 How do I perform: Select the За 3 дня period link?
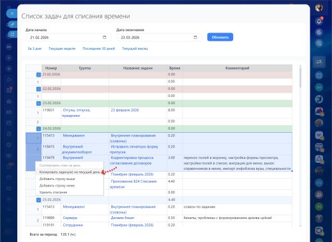[x=34, y=49]
